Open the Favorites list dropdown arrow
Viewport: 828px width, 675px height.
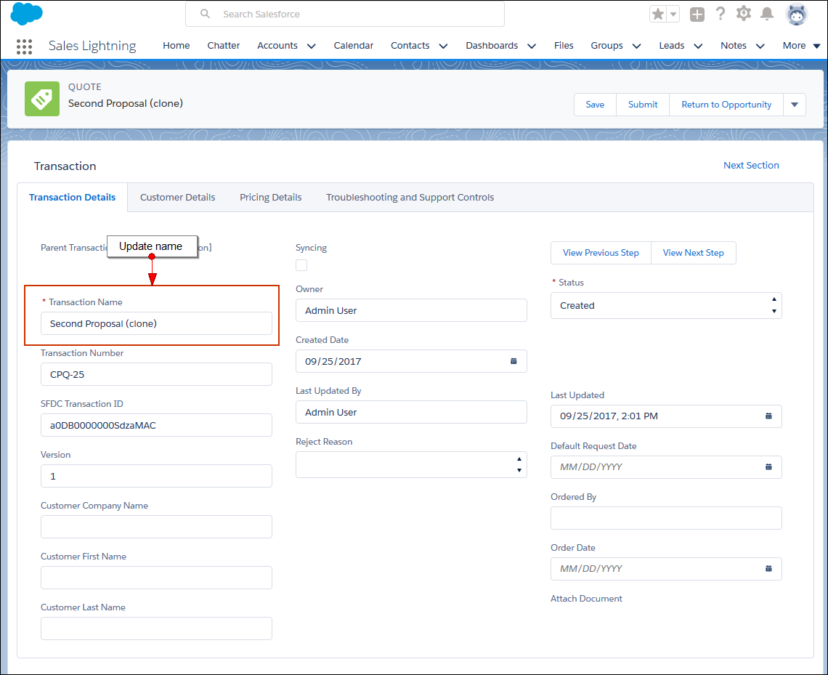click(673, 15)
